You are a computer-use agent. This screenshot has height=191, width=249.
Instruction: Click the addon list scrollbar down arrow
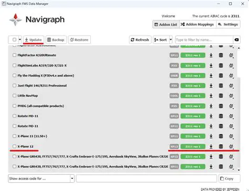(x=238, y=170)
